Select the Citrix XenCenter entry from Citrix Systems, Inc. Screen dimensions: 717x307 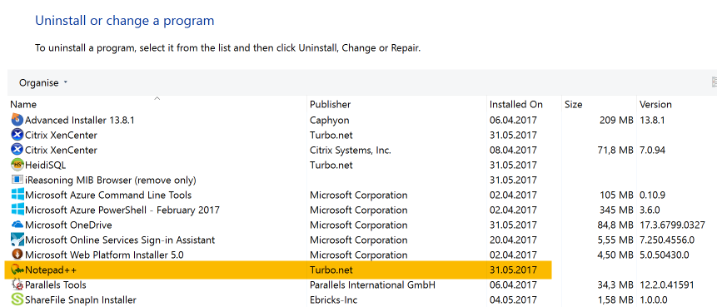tap(61, 150)
